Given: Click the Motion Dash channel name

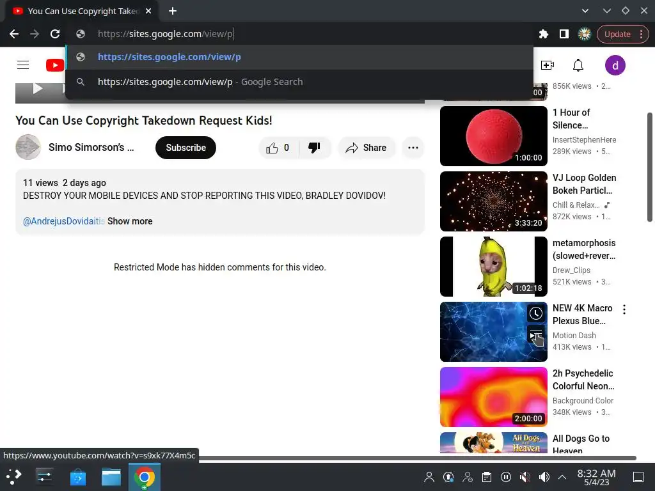Looking at the screenshot, I should [574, 335].
